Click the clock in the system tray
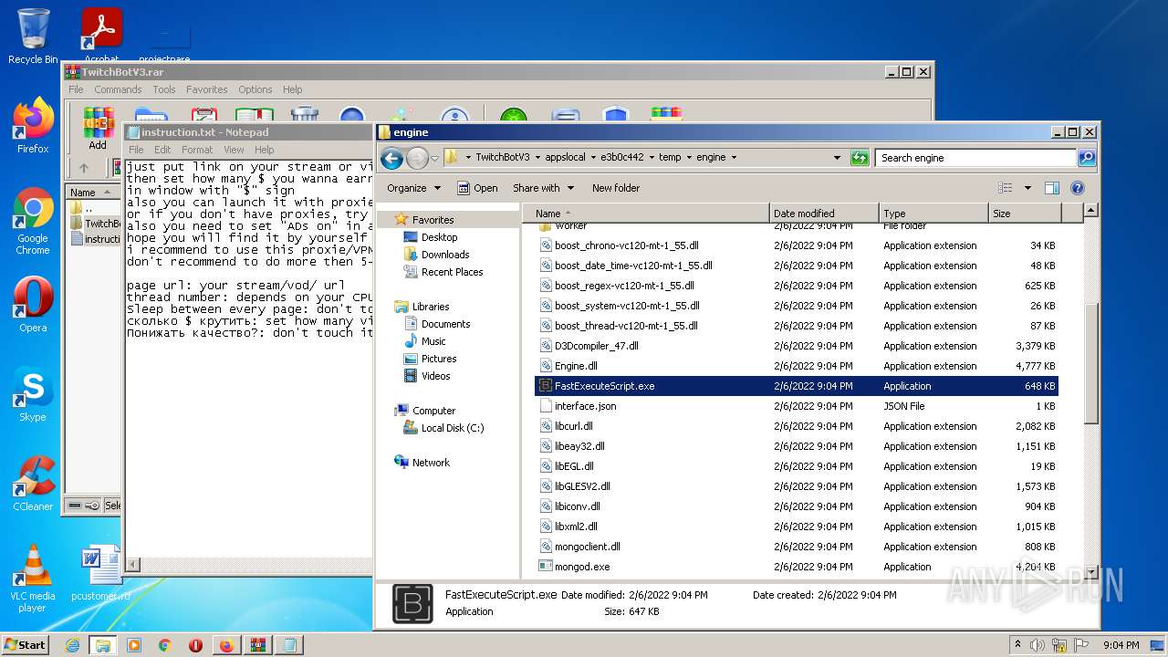 pyautogui.click(x=1121, y=645)
